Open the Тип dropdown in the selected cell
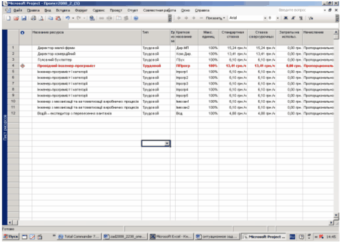This screenshot has width=340, height=242. pos(167,144)
